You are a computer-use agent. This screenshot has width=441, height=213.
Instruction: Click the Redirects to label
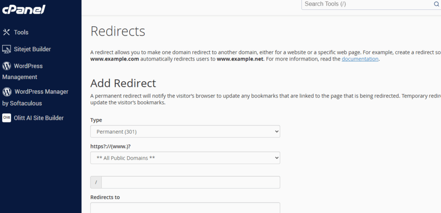(105, 197)
